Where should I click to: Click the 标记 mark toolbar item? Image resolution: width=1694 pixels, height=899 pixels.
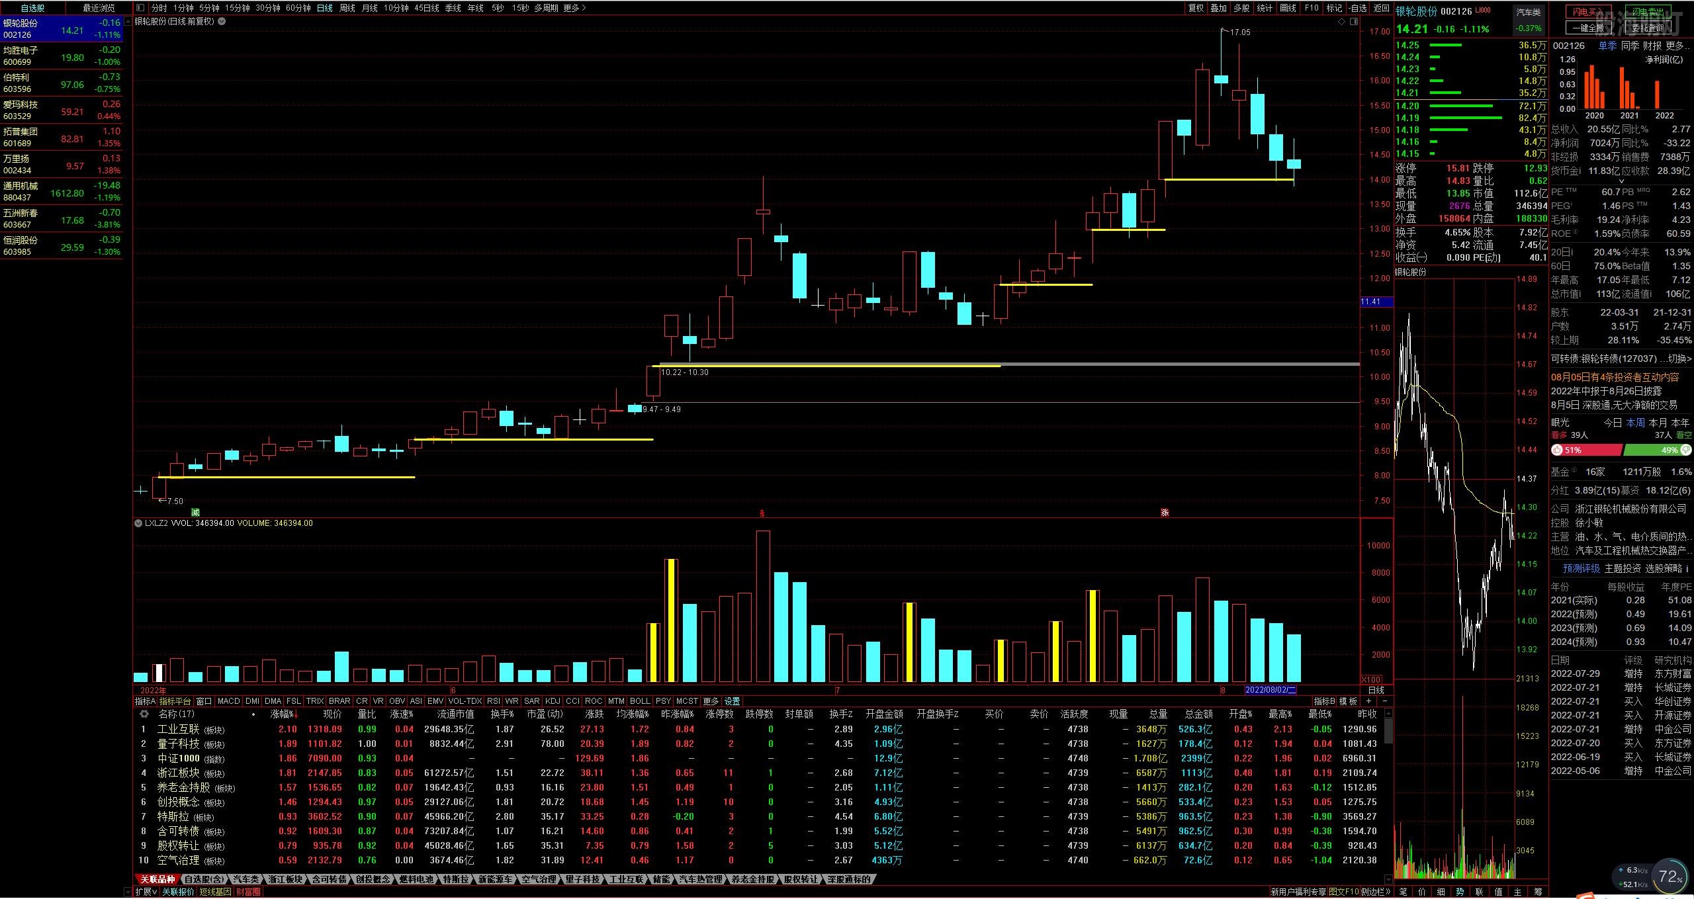click(1334, 8)
